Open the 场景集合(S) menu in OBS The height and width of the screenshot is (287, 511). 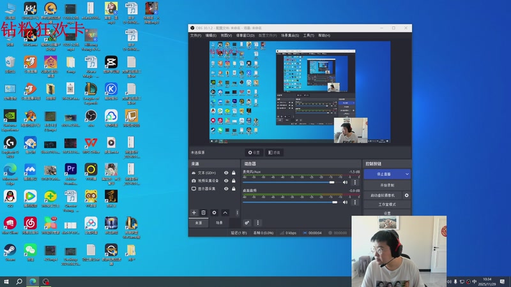click(290, 36)
